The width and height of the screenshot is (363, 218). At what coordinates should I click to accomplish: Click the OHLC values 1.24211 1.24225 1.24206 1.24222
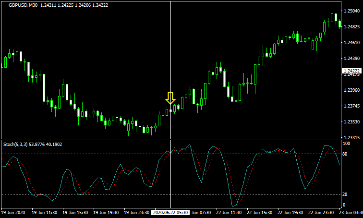[74, 5]
